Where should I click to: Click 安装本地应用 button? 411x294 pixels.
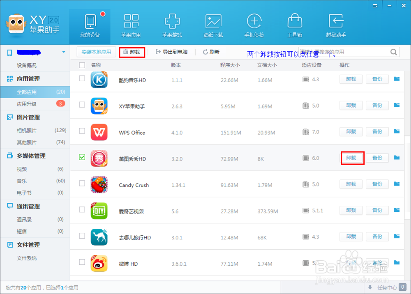click(96, 52)
